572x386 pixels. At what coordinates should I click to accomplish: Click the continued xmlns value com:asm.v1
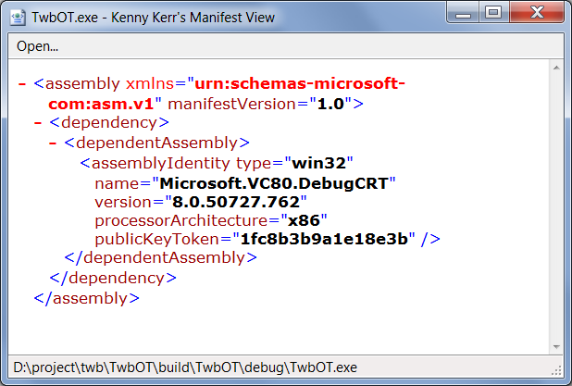[101, 104]
